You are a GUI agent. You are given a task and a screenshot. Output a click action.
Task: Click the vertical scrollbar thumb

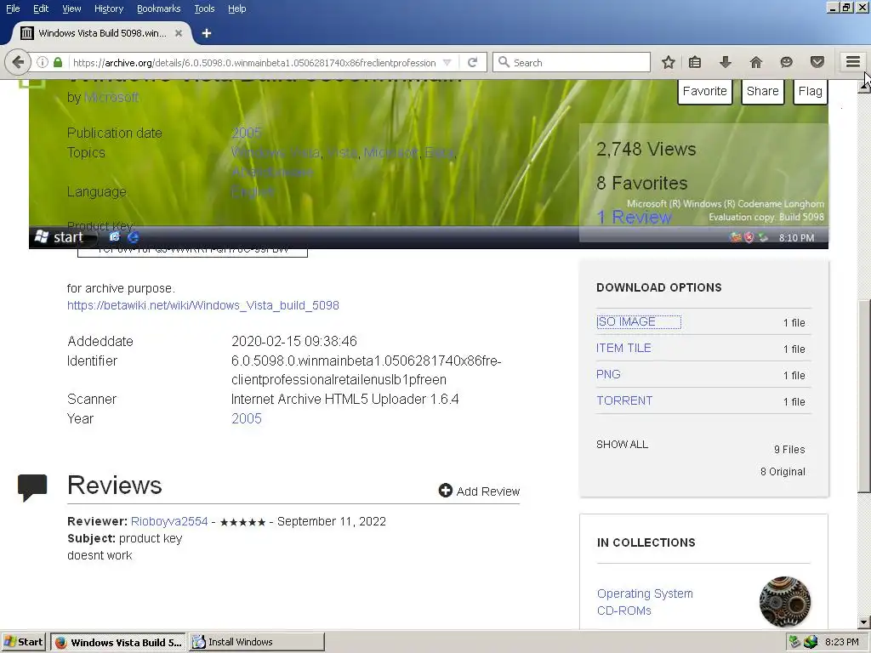pyautogui.click(x=864, y=395)
